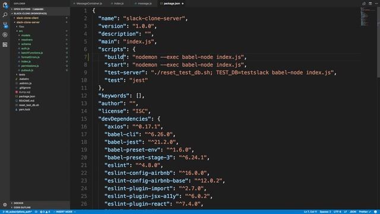Change the UTF-8 encoding setting
Image resolution: width=380 pixels, height=214 pixels.
coord(337,212)
